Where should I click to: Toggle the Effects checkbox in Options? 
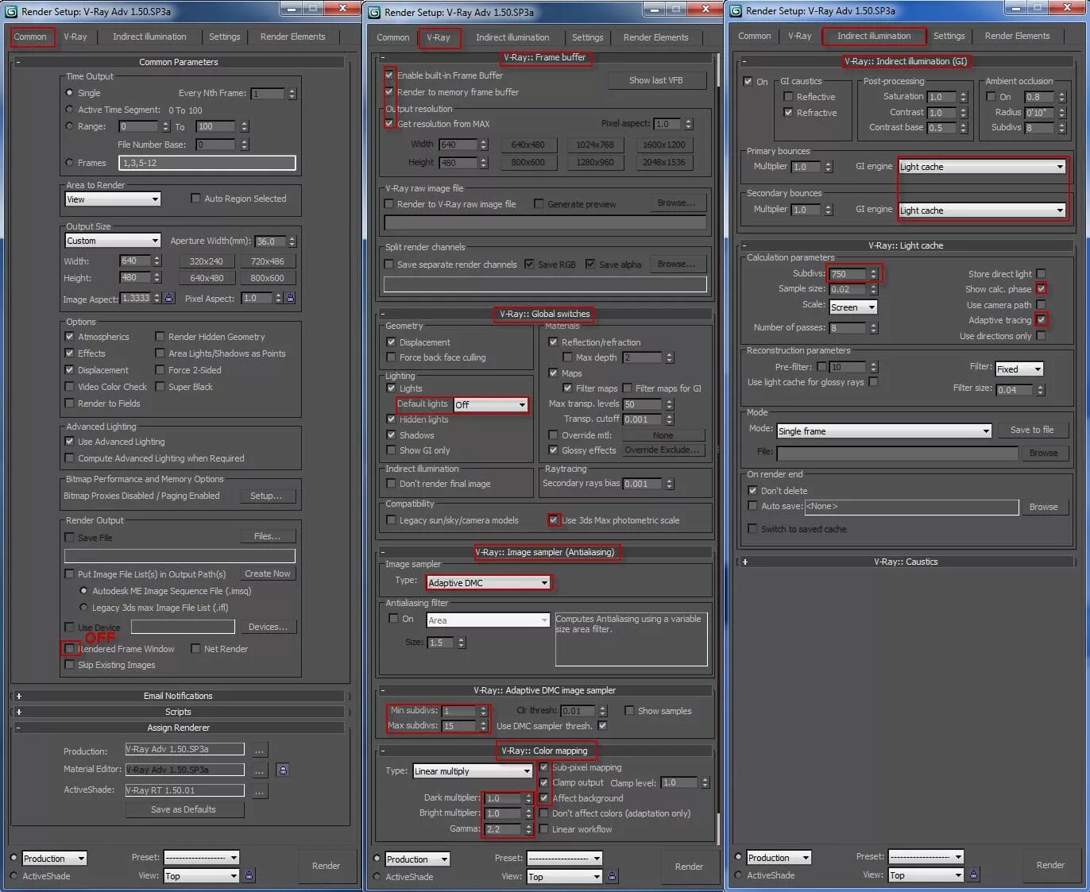pos(69,353)
